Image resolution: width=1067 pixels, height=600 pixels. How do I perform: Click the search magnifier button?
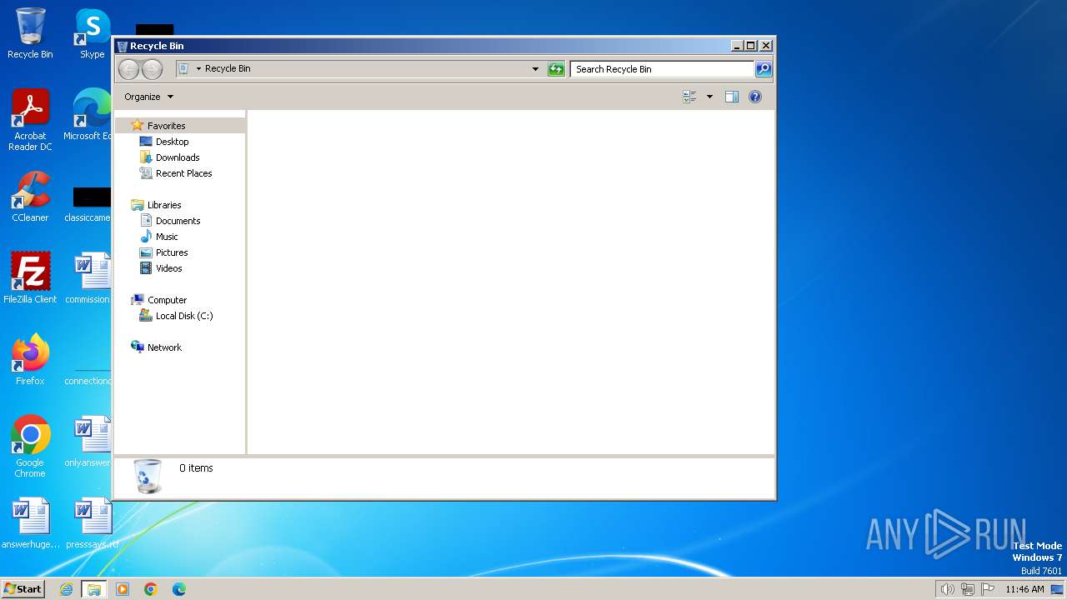click(x=764, y=69)
